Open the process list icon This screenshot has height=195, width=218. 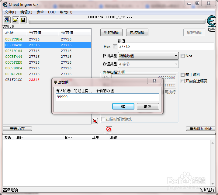point(7,20)
